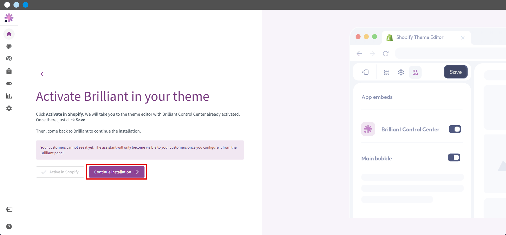Click the Brilliant Control Center app icon
This screenshot has height=235, width=506.
[368, 129]
